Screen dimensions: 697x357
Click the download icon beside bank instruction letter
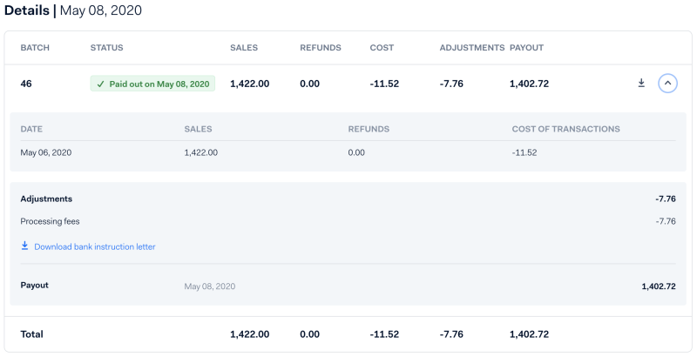[25, 246]
